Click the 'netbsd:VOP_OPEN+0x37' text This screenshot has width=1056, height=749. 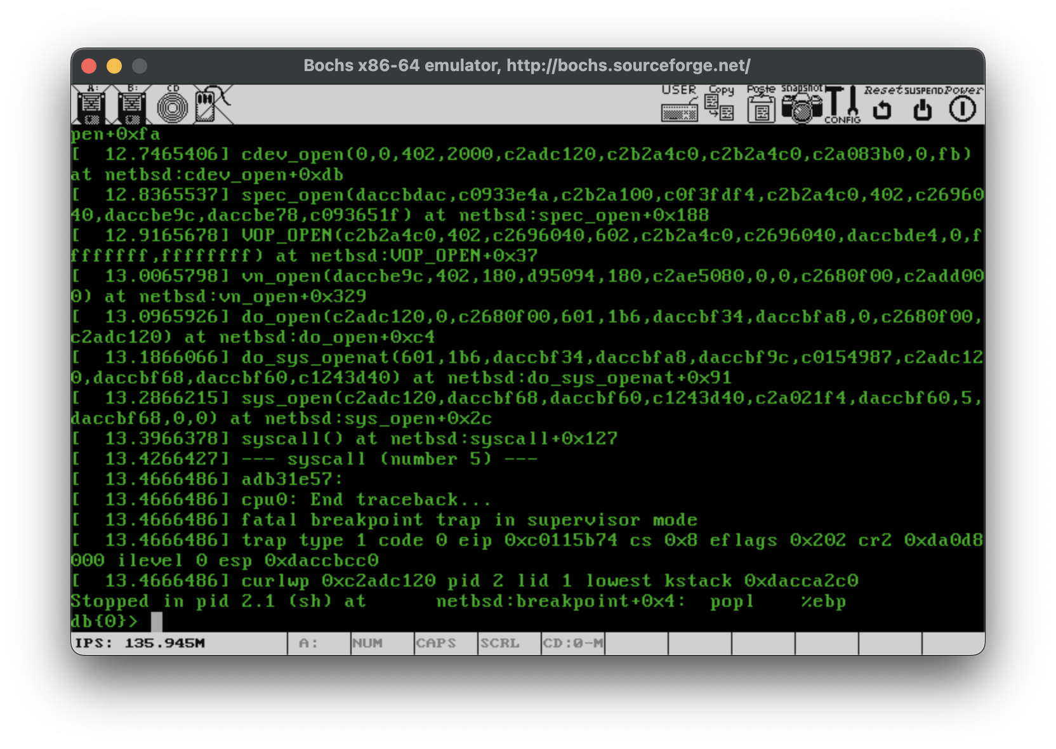pyautogui.click(x=423, y=256)
